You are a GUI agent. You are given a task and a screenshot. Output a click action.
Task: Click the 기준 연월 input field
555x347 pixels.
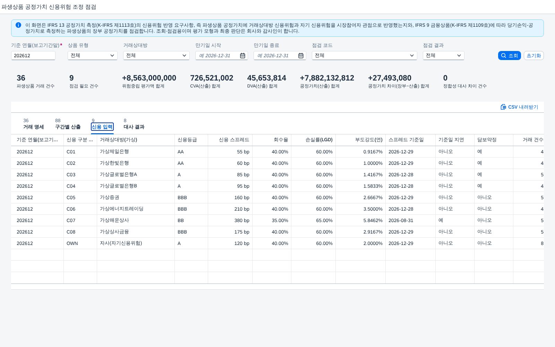(x=33, y=56)
